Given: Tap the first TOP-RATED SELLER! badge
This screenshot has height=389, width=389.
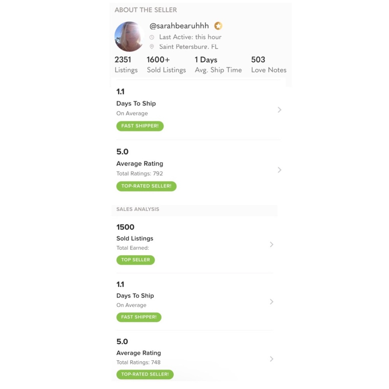Looking at the screenshot, I should coord(146,186).
